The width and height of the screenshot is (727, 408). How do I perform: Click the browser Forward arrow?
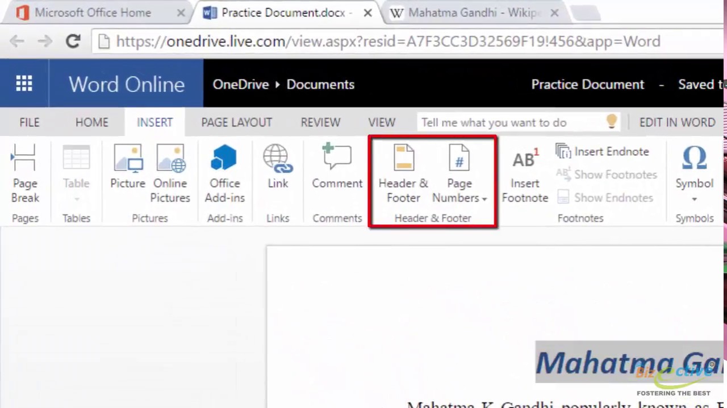[x=45, y=41]
